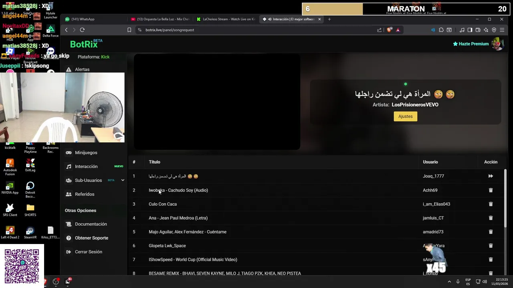Switch to LaCholexs Stream Kick tab
This screenshot has width=513, height=288.
(x=226, y=19)
